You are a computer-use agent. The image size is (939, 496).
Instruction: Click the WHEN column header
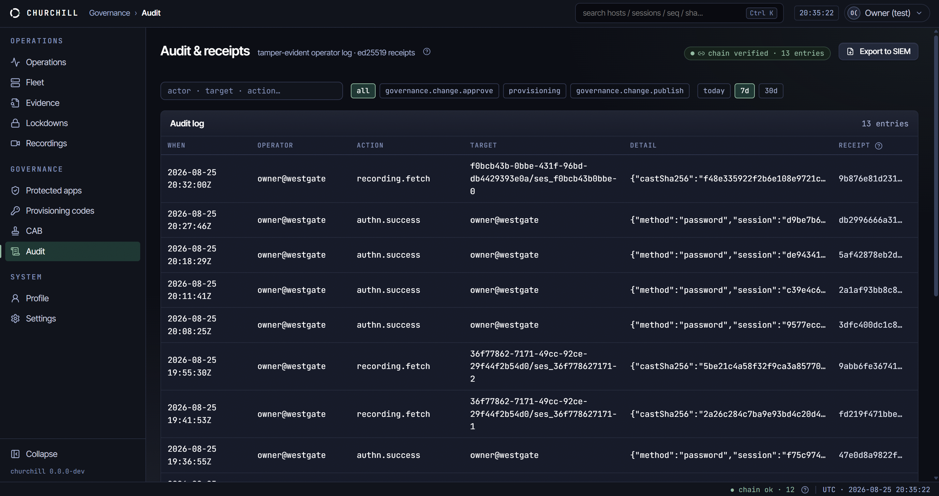click(x=176, y=145)
